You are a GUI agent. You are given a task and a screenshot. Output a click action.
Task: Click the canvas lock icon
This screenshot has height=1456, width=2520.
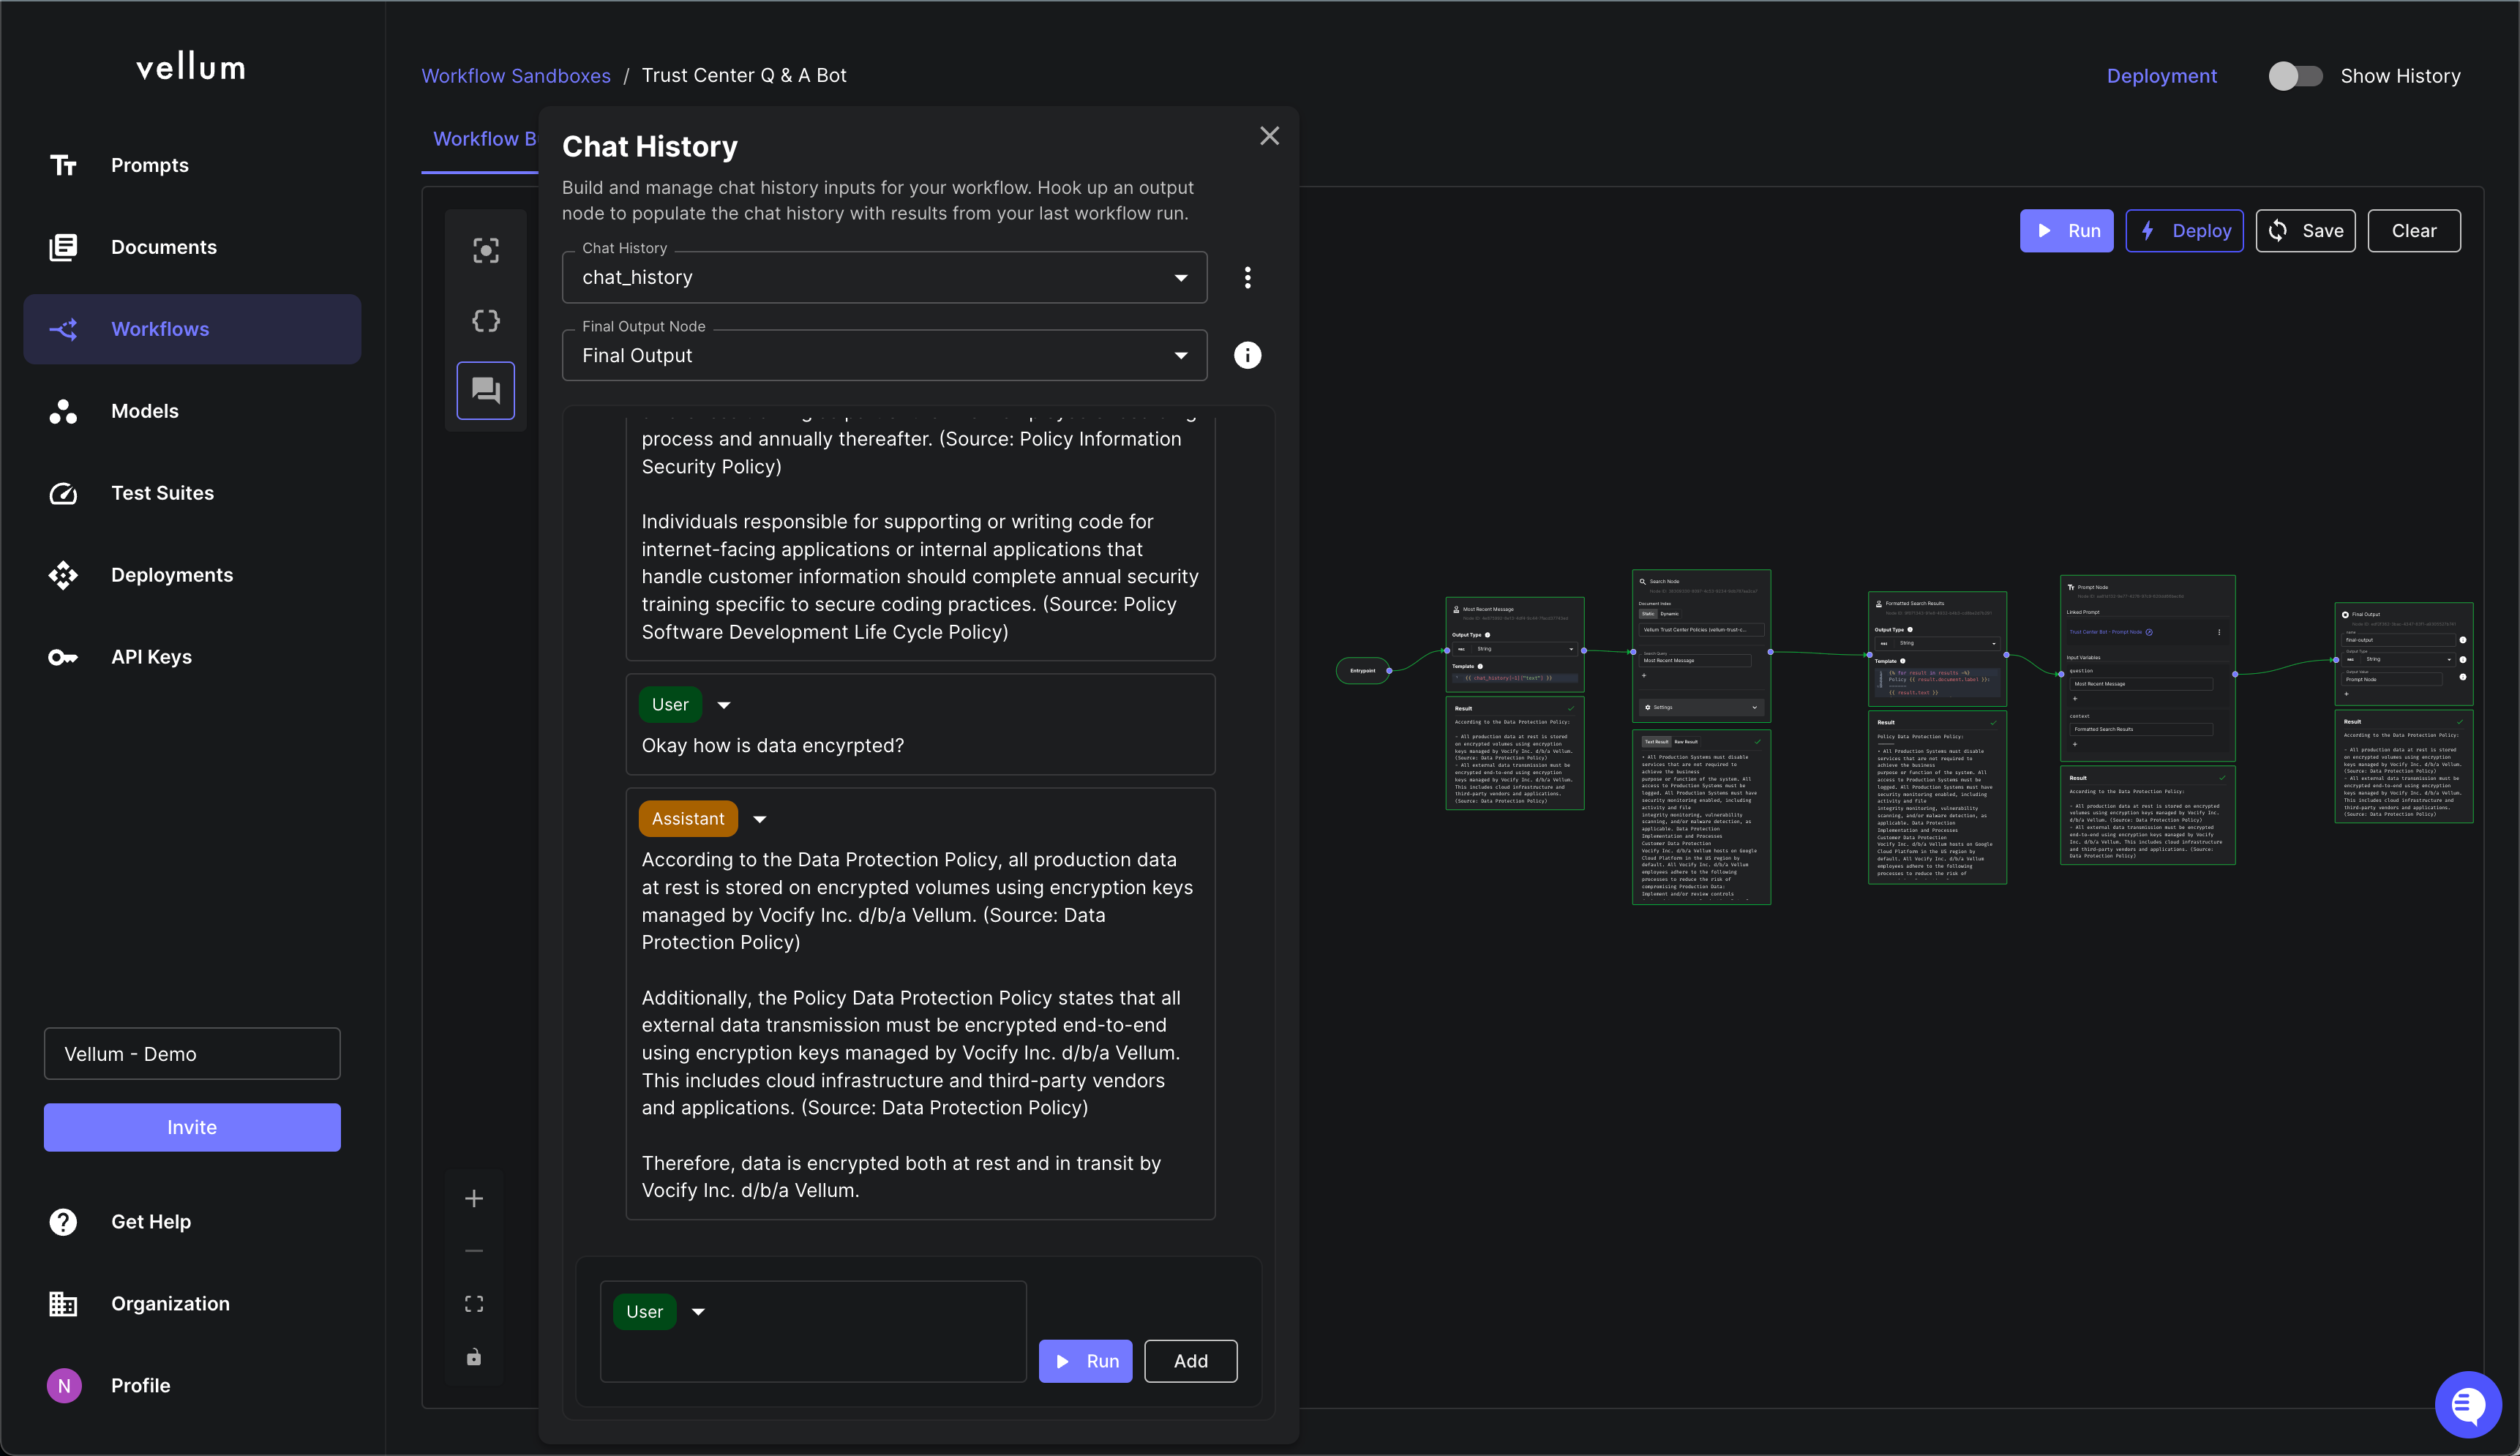click(474, 1357)
